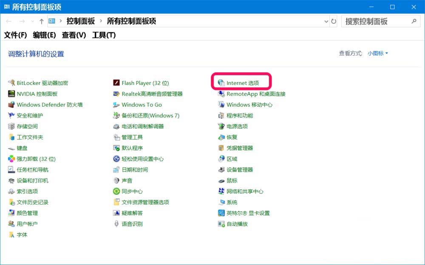The width and height of the screenshot is (425, 265).
Task: Open the 轻松使用设置中心 icon
Action: (116, 159)
